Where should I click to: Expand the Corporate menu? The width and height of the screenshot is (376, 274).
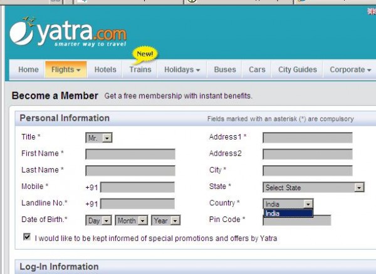pos(350,69)
